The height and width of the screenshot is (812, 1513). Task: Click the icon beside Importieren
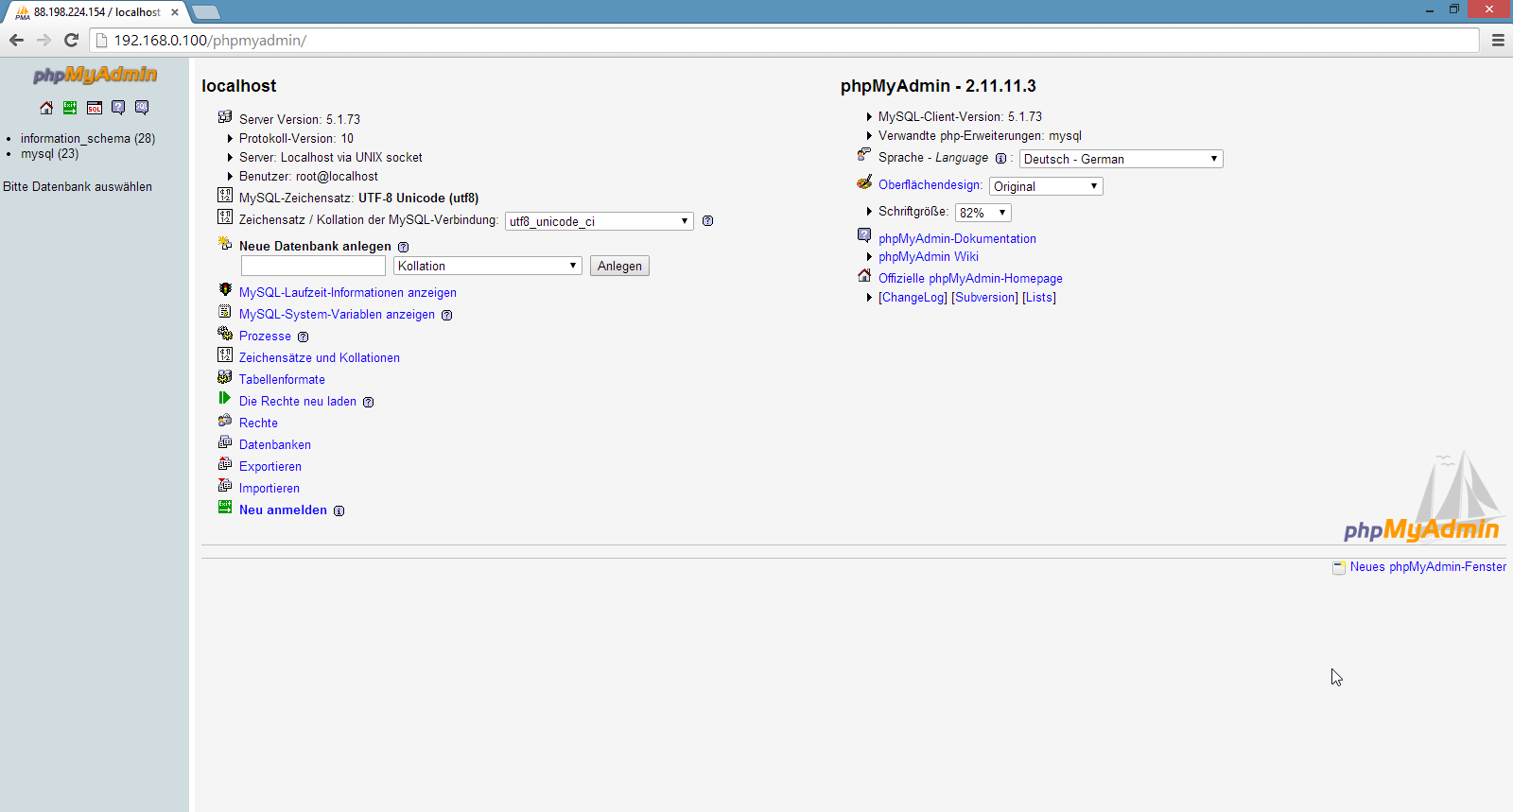[225, 486]
